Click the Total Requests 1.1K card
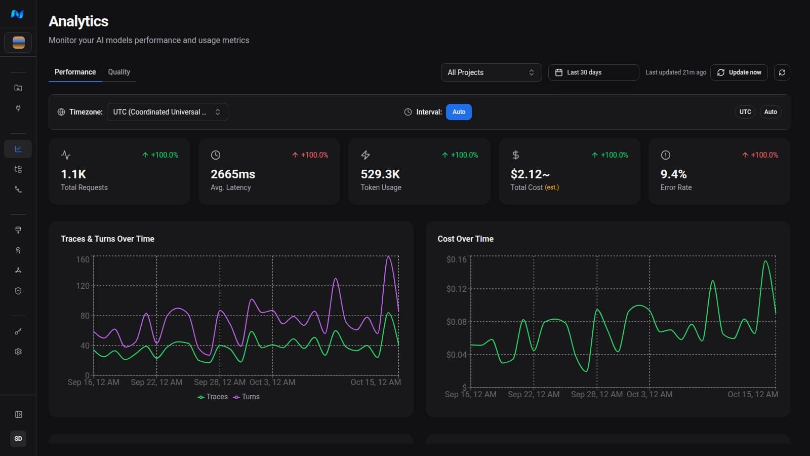This screenshot has height=456, width=810. (119, 171)
